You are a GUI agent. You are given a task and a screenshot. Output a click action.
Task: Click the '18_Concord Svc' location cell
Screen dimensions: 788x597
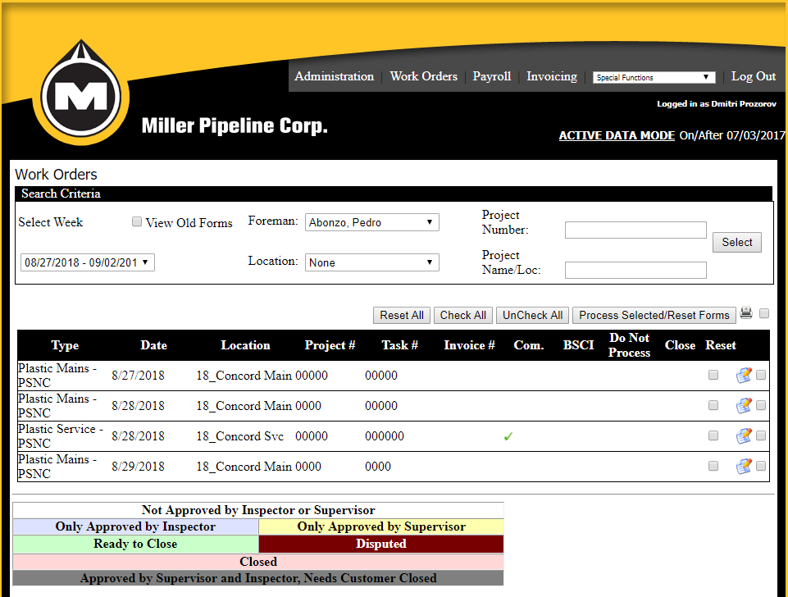coord(239,436)
